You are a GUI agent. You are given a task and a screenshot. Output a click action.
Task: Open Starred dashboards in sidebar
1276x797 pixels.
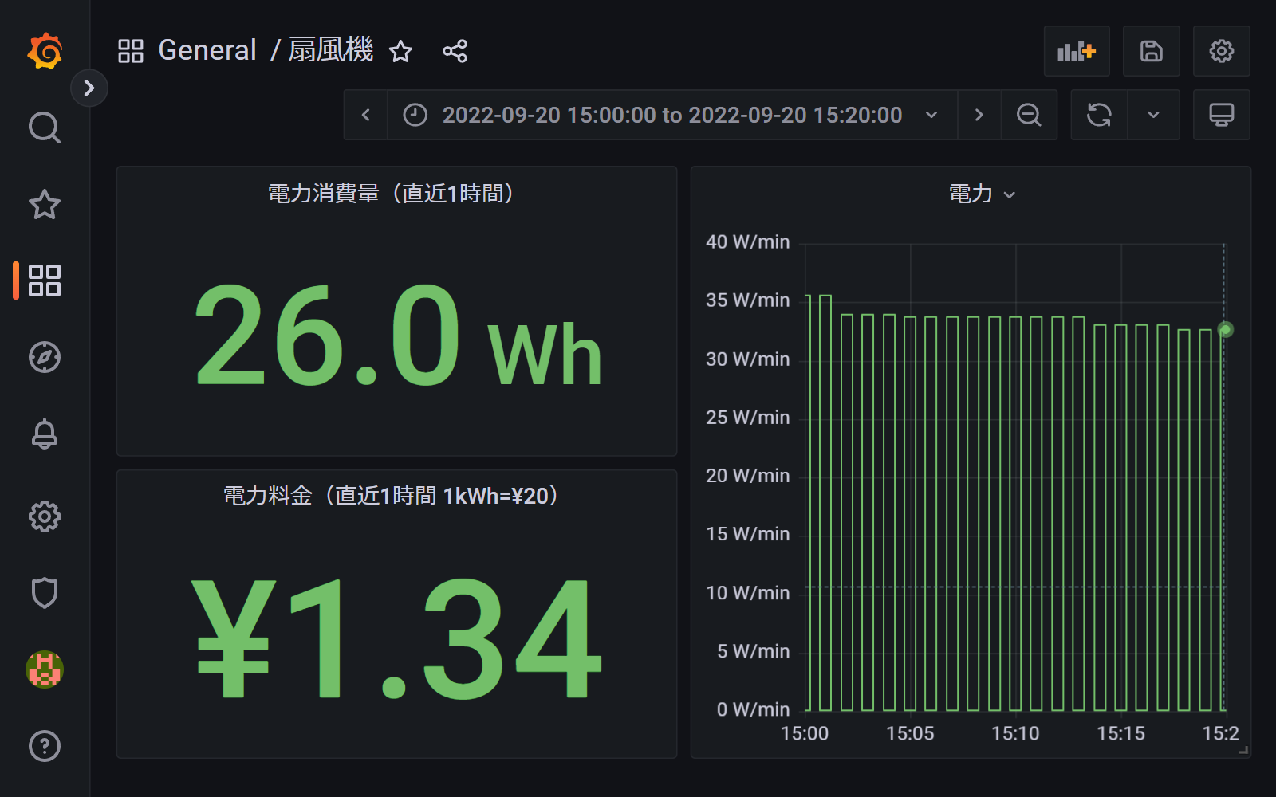click(45, 205)
